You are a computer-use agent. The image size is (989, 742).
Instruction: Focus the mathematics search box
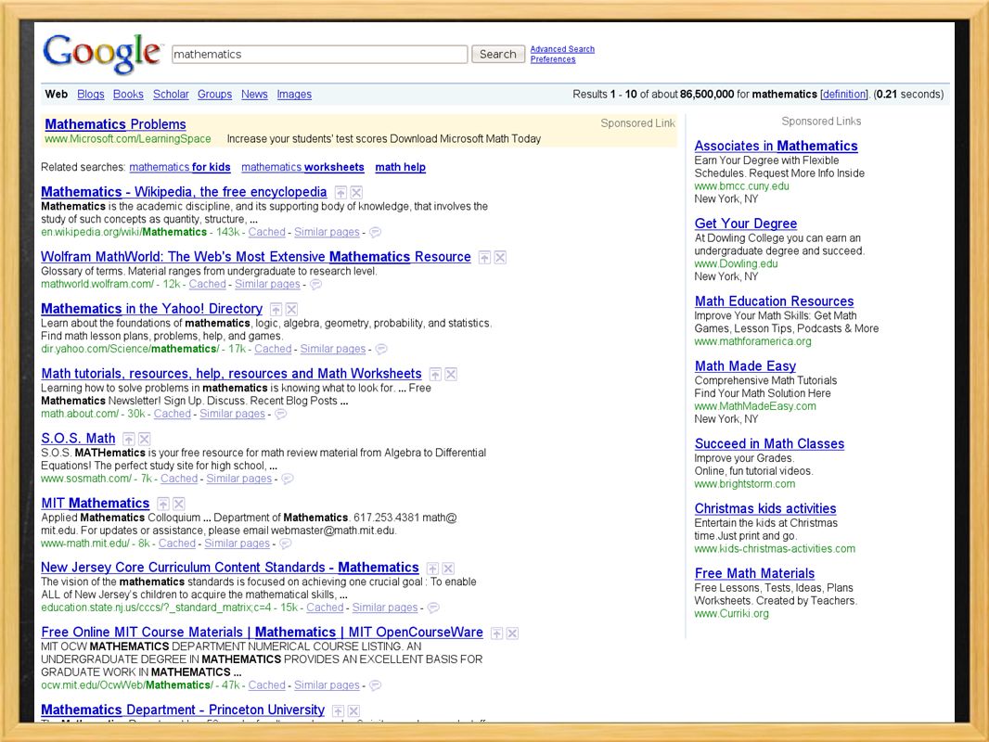(x=319, y=54)
